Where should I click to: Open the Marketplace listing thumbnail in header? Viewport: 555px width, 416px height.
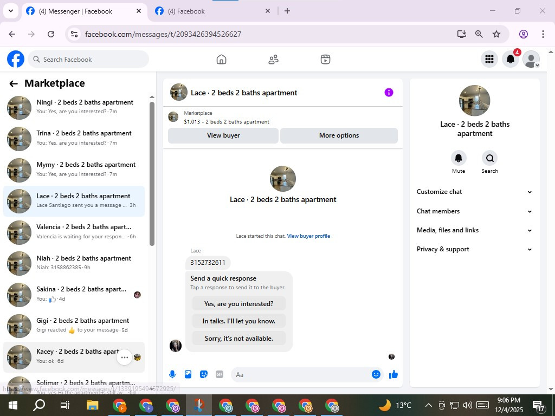tap(173, 117)
